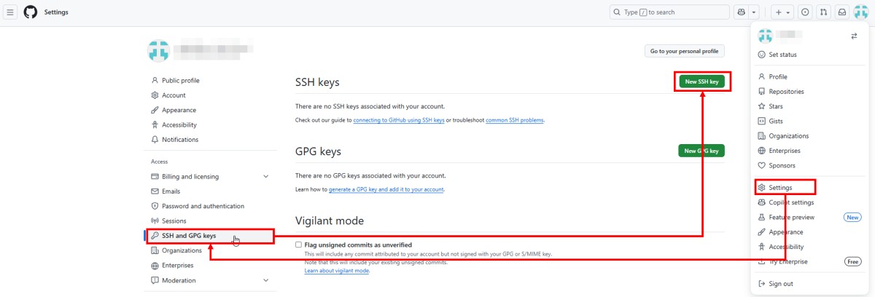The width and height of the screenshot is (875, 297).
Task: Select Sign out from user menu
Action: (780, 284)
